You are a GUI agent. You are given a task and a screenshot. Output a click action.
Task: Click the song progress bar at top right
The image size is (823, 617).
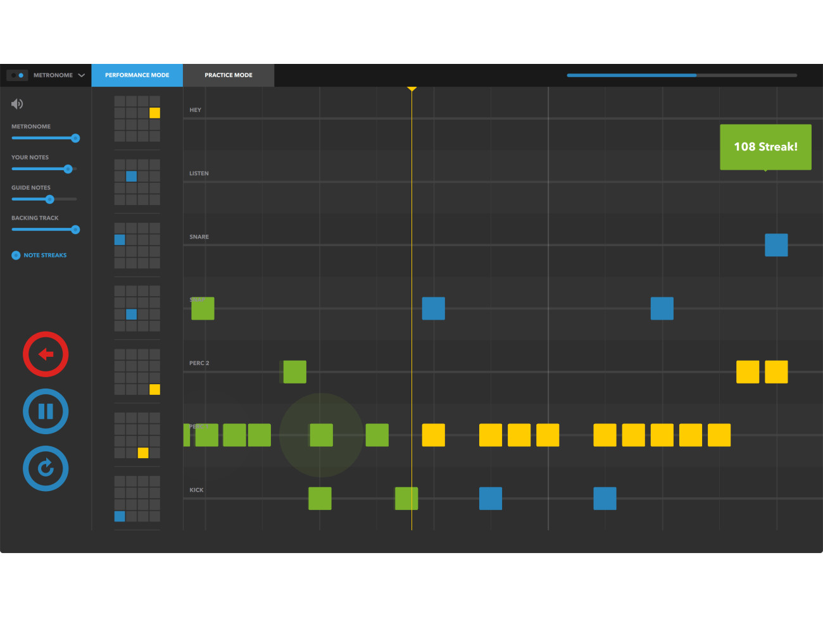tap(681, 75)
